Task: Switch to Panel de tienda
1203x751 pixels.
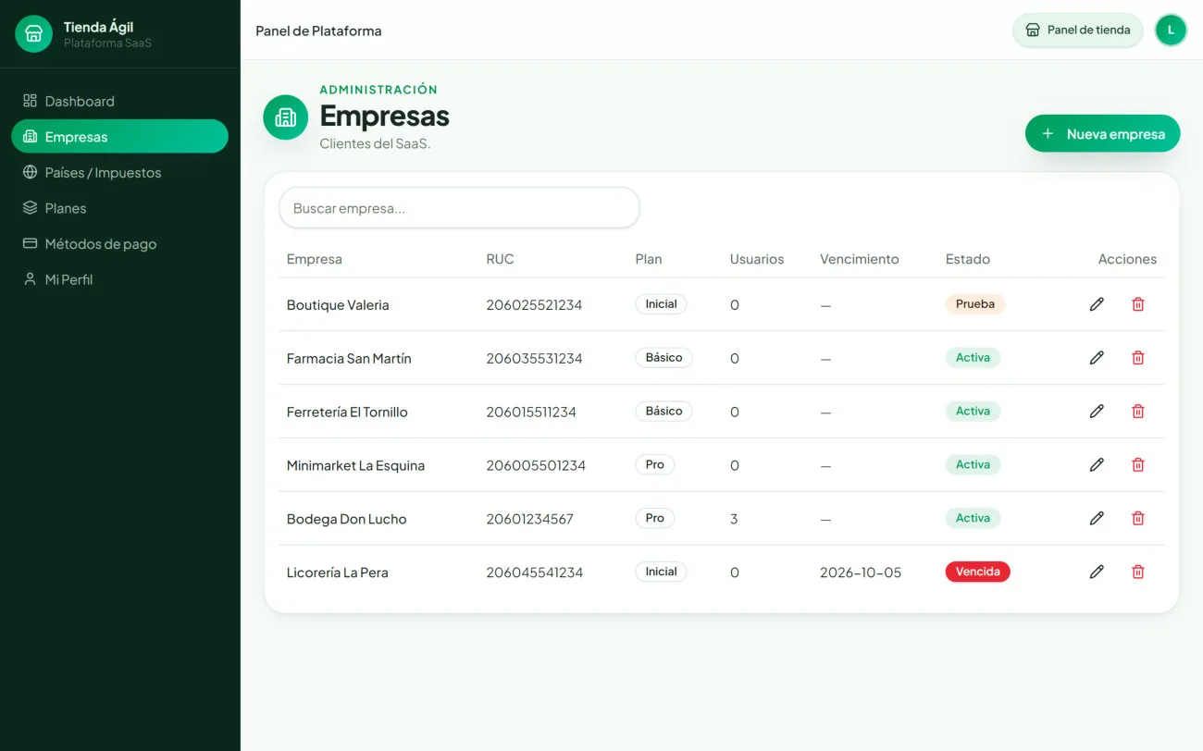Action: pos(1078,30)
